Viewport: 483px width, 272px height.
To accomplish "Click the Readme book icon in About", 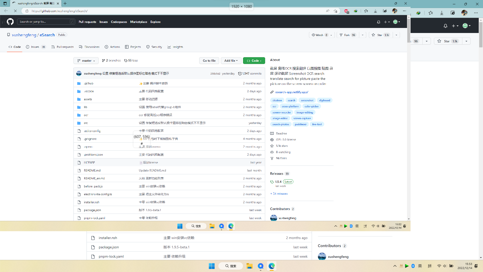I will [x=272, y=133].
